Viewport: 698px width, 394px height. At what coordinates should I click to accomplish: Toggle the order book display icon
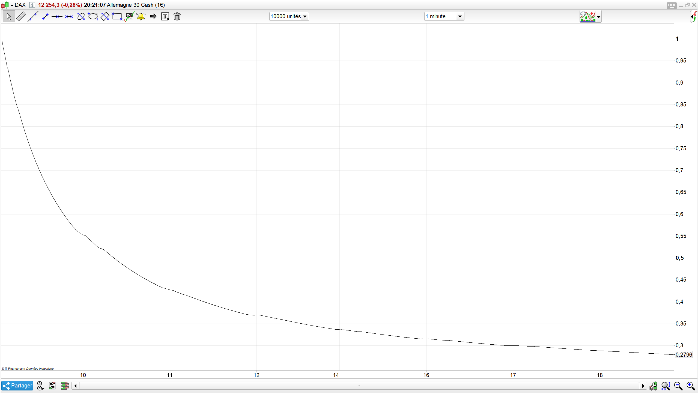[x=65, y=386]
